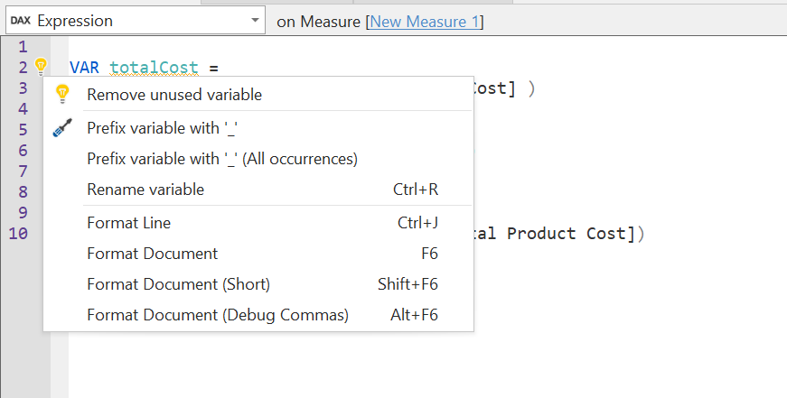Choose Format Line from the menu

click(x=129, y=223)
